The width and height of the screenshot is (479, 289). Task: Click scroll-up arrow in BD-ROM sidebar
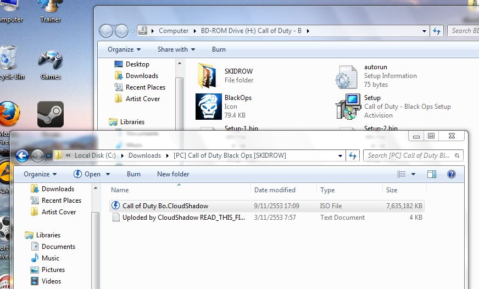(x=180, y=64)
